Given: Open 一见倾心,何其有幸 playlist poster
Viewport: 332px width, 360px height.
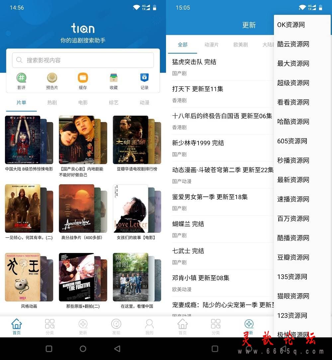Looking at the screenshot, I should 29,208.
